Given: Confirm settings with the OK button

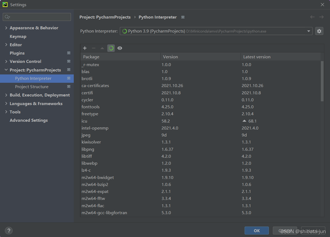Looking at the screenshot, I should point(257,230).
